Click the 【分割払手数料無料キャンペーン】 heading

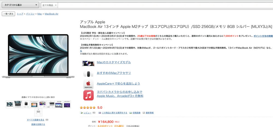pyautogui.click(x=97, y=45)
